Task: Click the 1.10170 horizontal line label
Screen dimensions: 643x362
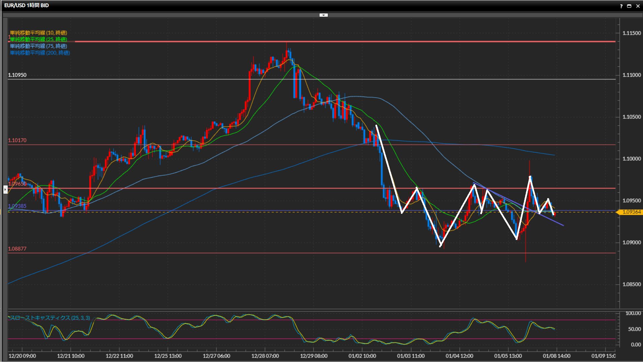Action: [17, 140]
